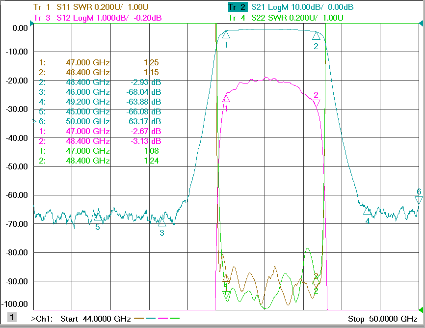Select the Tr 4 S22 SWR trace label
Screen dimensions: 425x328
[286, 18]
